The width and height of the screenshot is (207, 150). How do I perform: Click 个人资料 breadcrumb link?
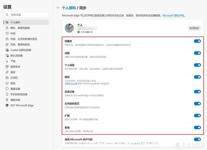point(69,8)
